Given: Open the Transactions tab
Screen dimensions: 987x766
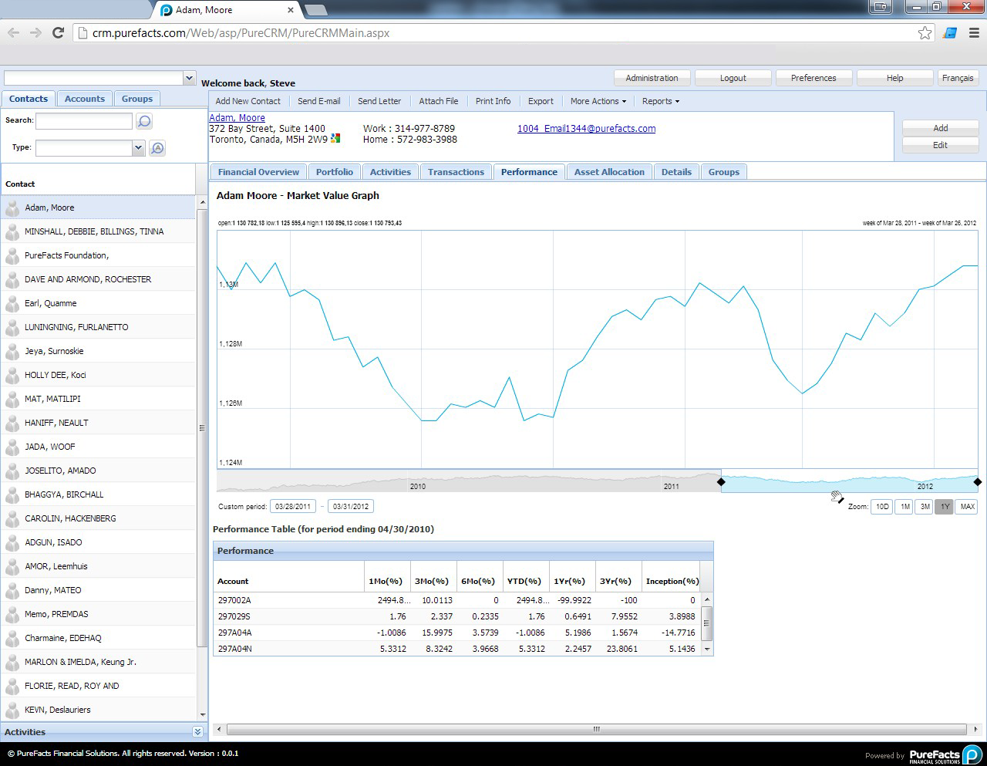Looking at the screenshot, I should 456,172.
